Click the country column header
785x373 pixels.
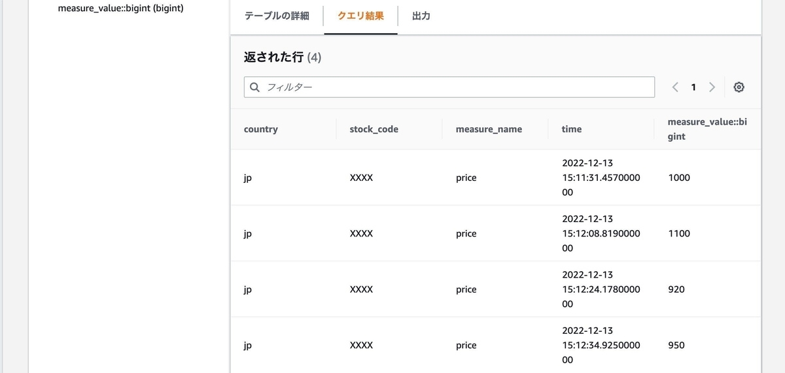[x=261, y=129]
